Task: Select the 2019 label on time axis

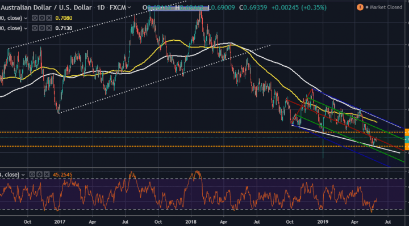Action: (323, 222)
